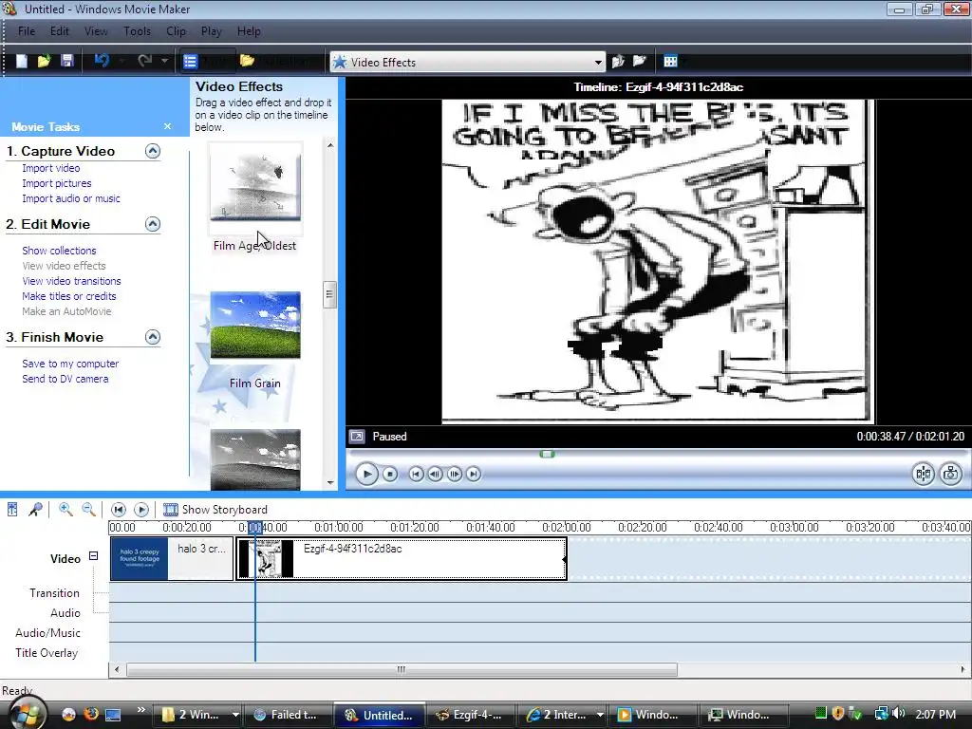Click Save to my computer link
972x729 pixels.
[70, 364]
